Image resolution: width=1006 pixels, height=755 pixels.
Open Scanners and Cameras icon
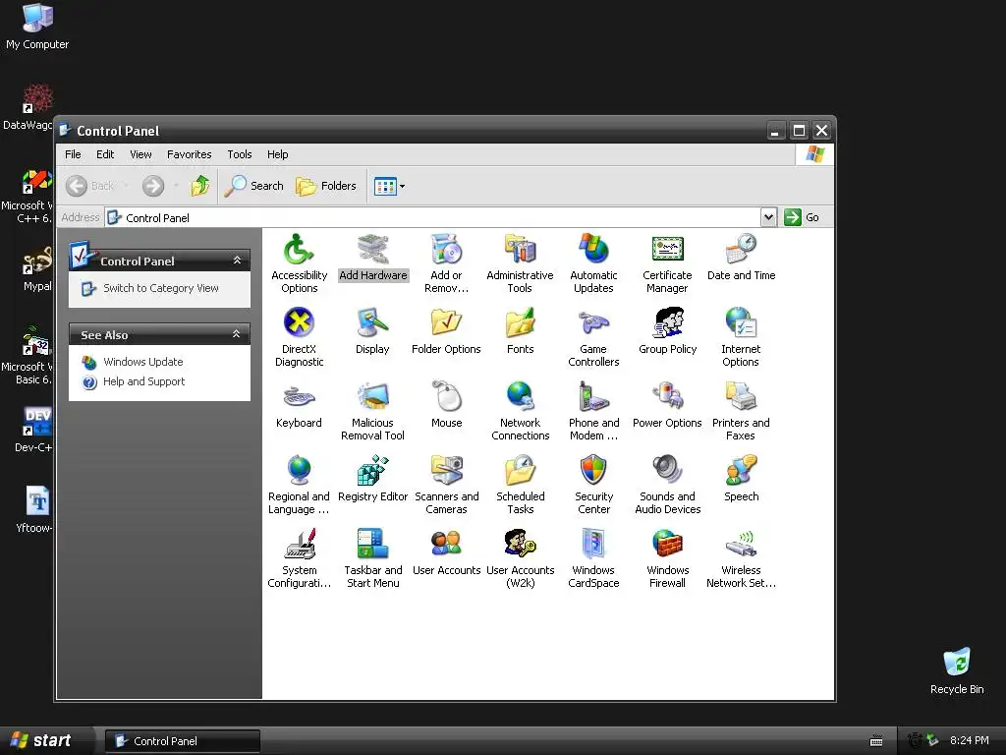tap(447, 485)
